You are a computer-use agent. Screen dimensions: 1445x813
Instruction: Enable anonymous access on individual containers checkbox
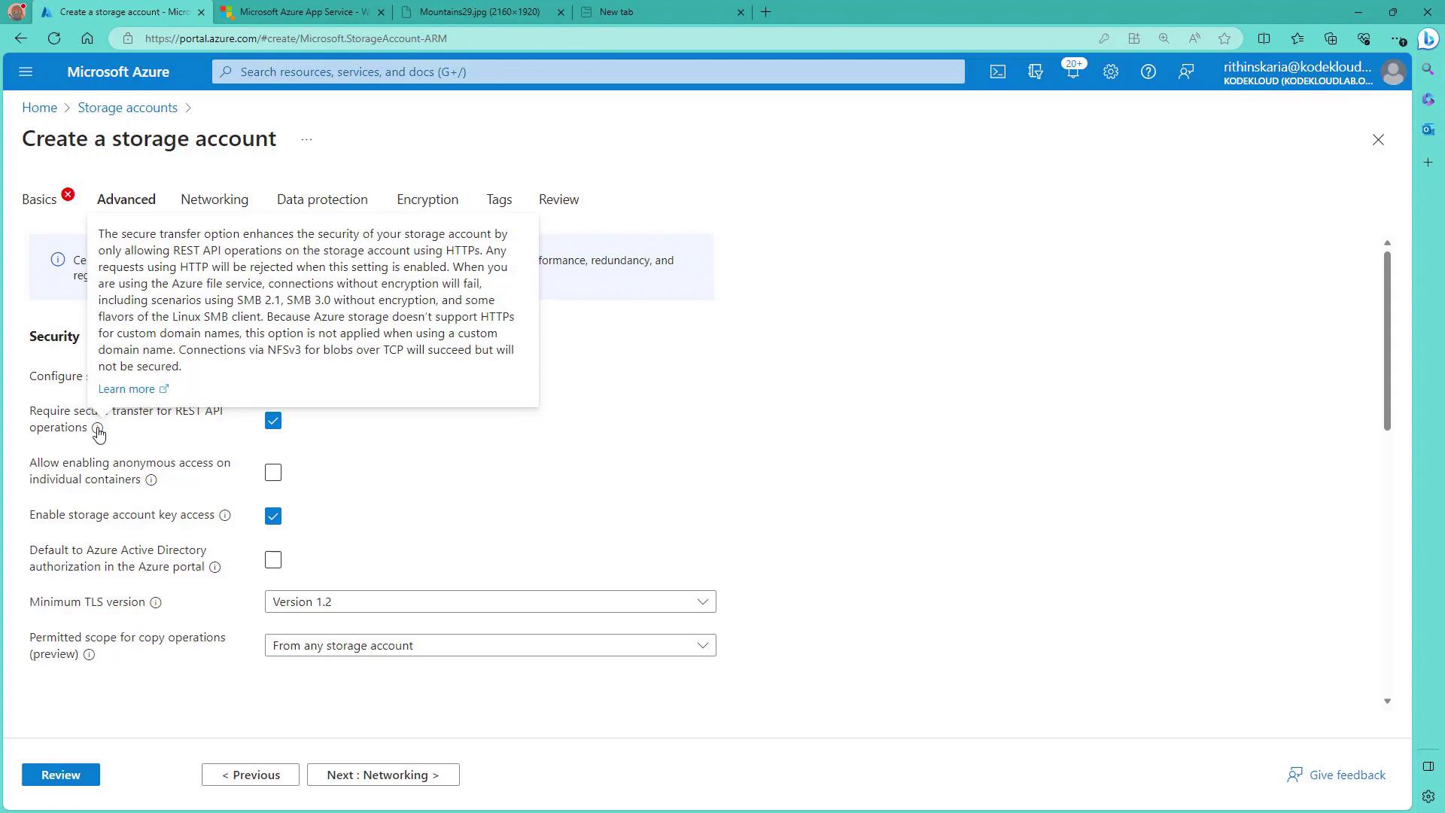pos(273,473)
